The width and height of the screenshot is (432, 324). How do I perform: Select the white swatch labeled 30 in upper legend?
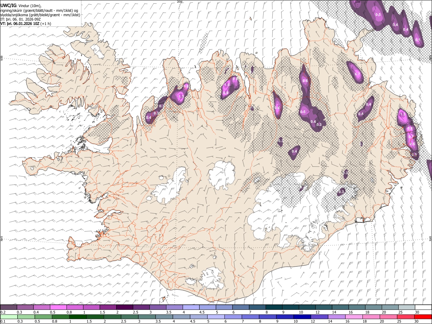(x=423, y=307)
